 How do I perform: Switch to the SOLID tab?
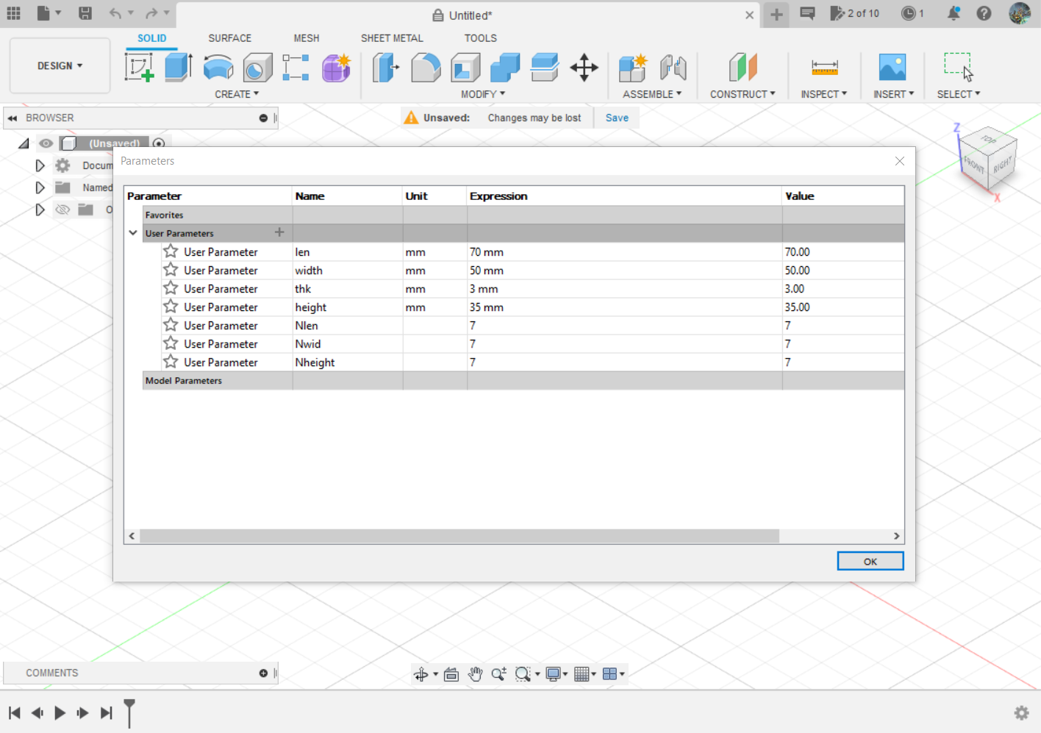pyautogui.click(x=151, y=38)
